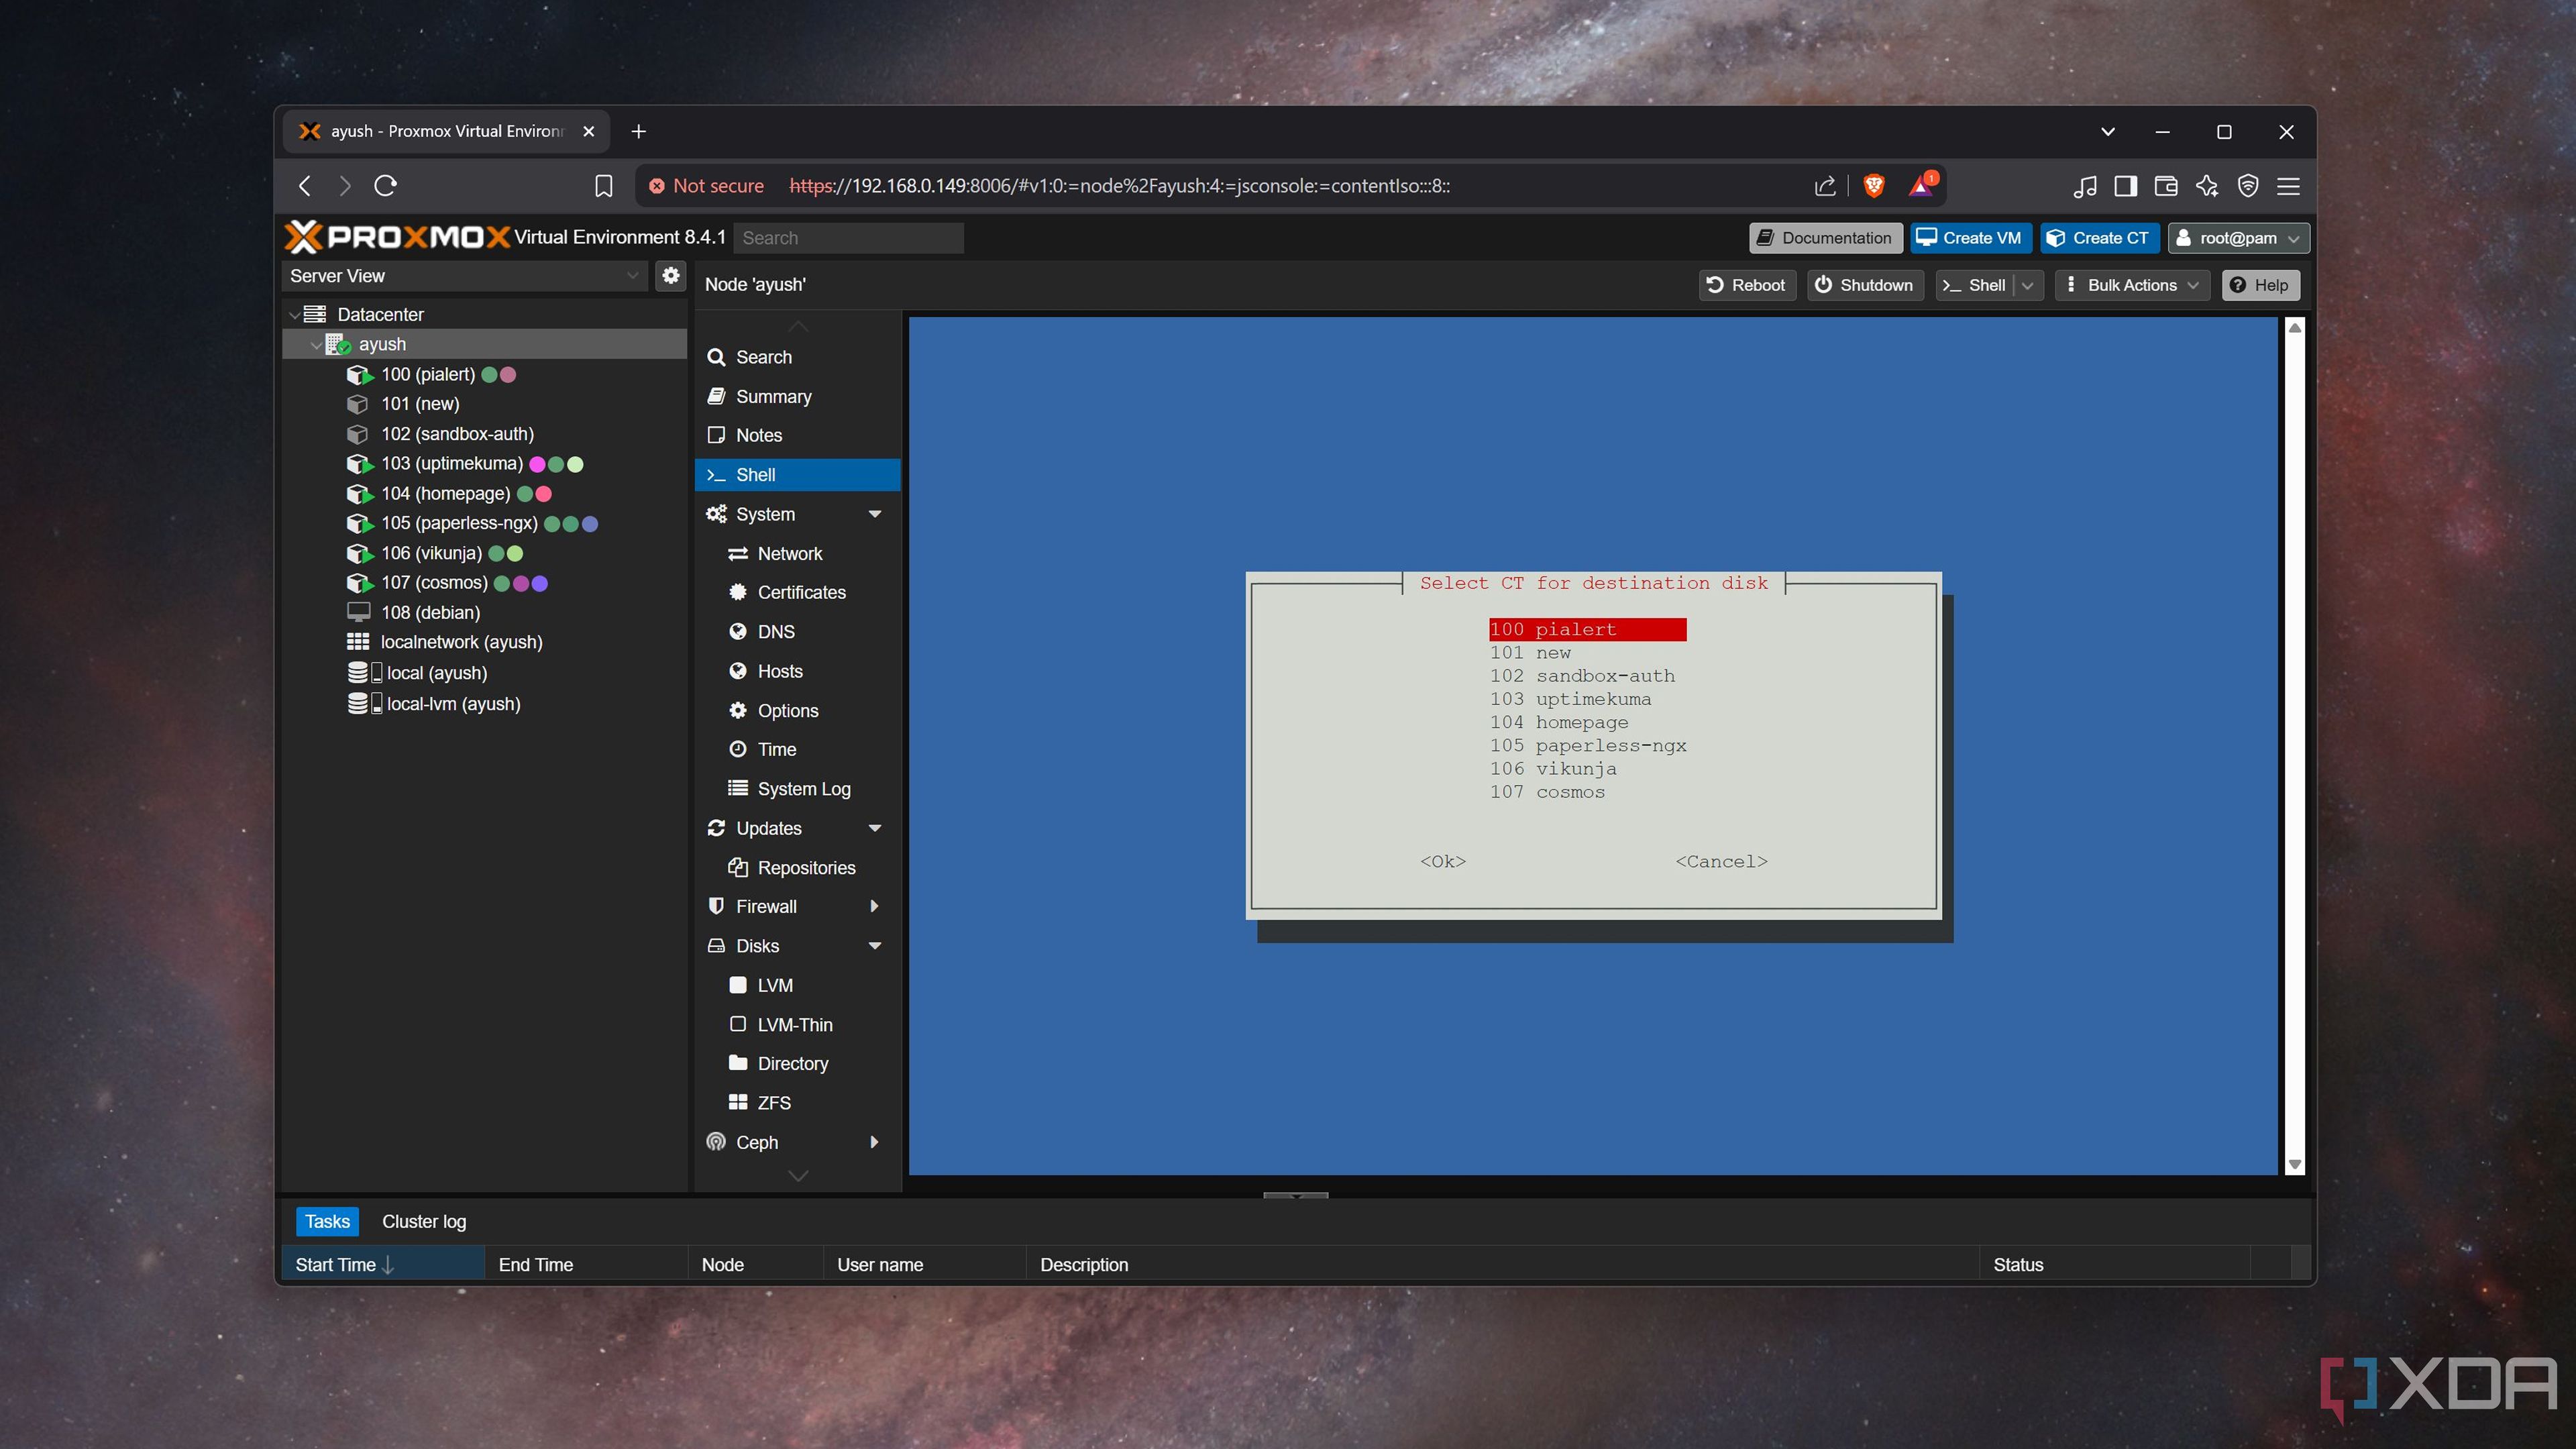Open the Directory storage panel
Viewport: 2576px width, 1449px height.
click(797, 1063)
